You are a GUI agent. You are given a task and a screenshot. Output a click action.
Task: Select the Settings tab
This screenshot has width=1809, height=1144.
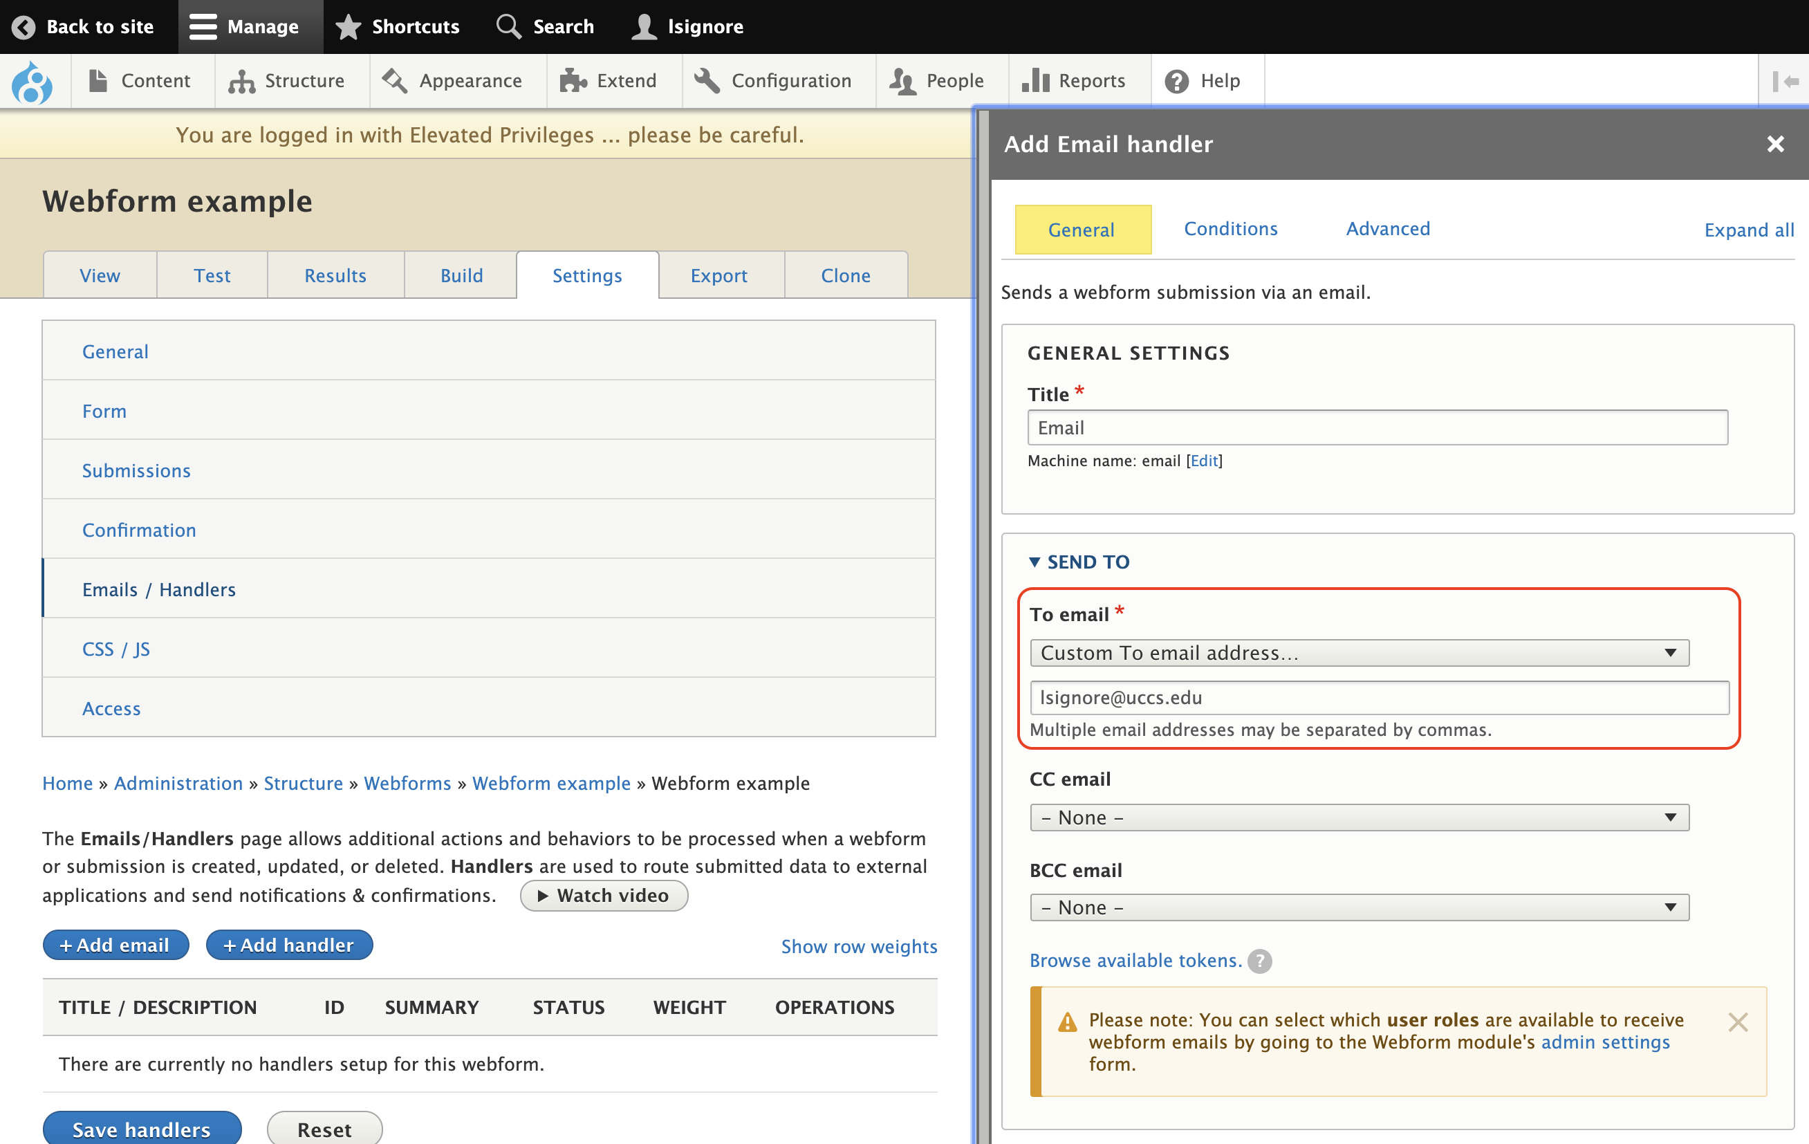coord(588,275)
